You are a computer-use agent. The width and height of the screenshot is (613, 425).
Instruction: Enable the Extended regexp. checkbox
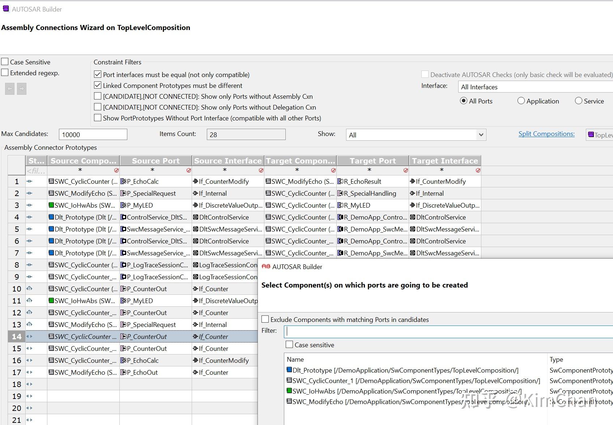[x=5, y=73]
